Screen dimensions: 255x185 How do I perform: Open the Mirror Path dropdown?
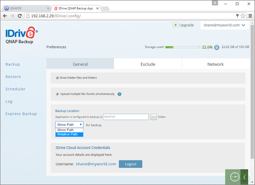[x=69, y=124]
